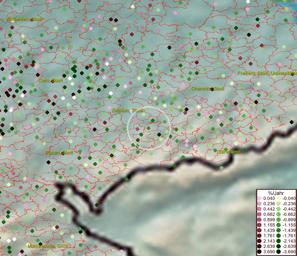Click the Bärenstein place label

point(229,151)
